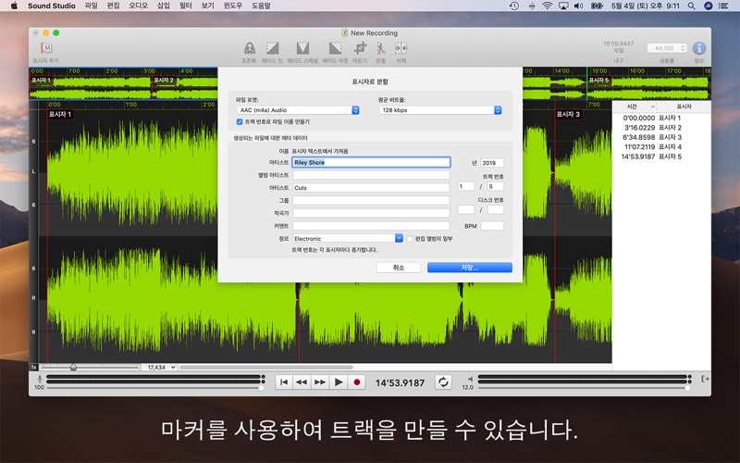The image size is (740, 463).
Task: Select marker row 6'34.8598 표시자 3
Action: (x=661, y=137)
